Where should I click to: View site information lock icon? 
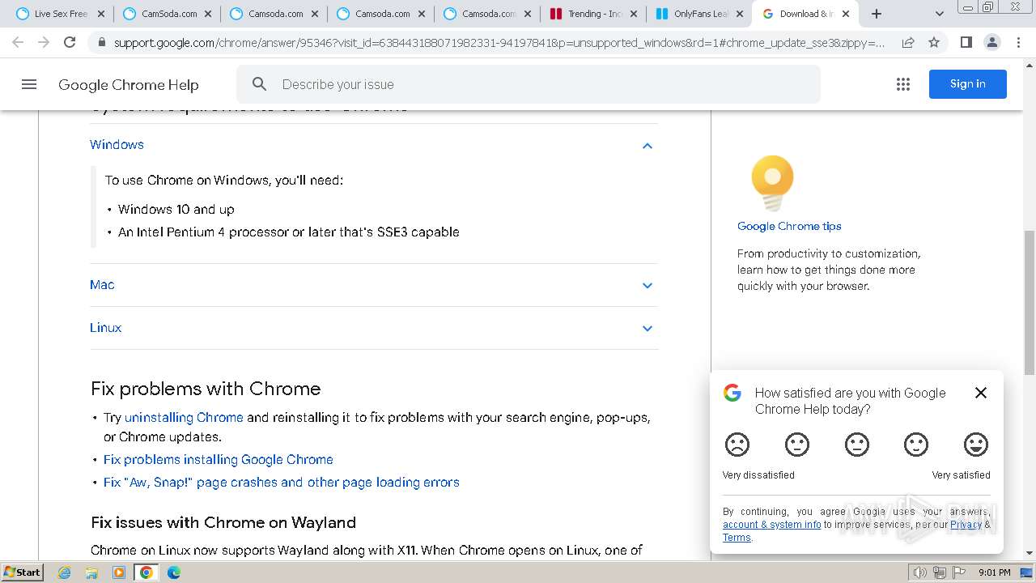pyautogui.click(x=101, y=42)
